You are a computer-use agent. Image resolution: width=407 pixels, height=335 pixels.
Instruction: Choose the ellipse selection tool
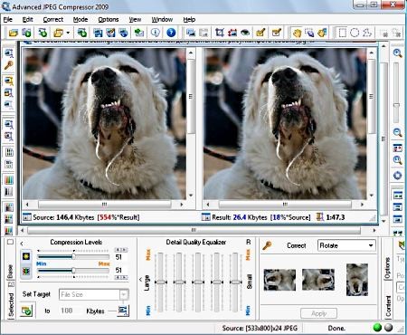tap(355, 33)
